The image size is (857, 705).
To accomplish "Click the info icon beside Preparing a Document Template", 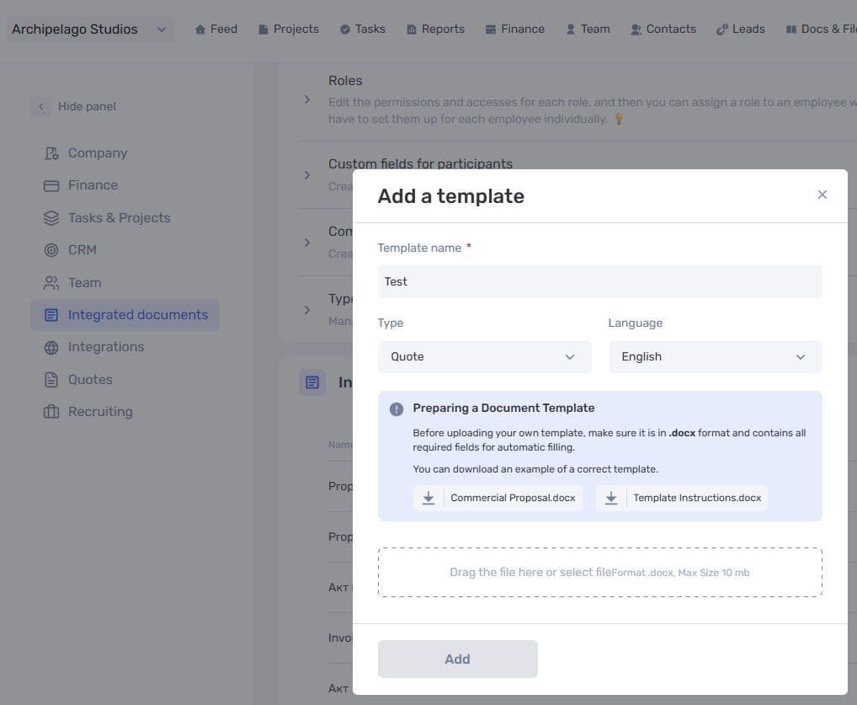I will [397, 409].
